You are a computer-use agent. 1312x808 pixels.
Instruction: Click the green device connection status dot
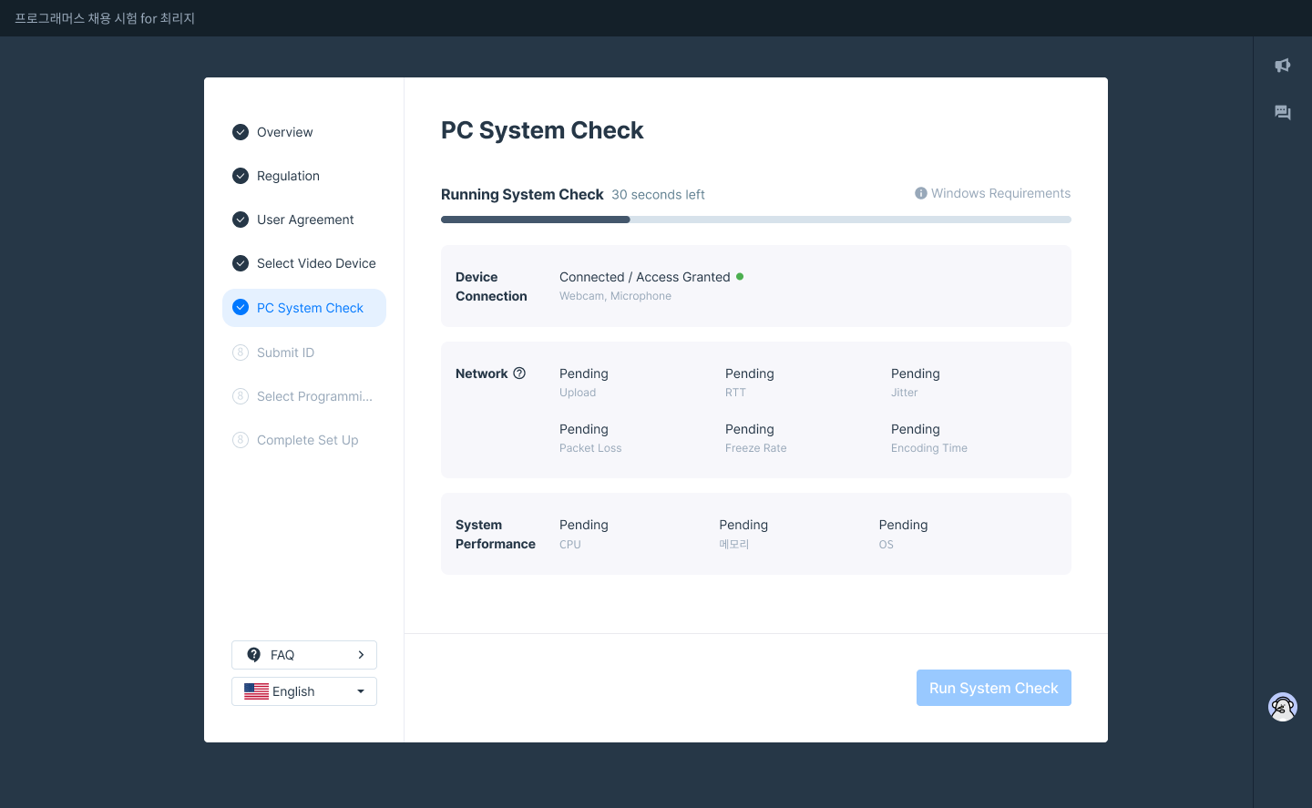click(x=740, y=277)
